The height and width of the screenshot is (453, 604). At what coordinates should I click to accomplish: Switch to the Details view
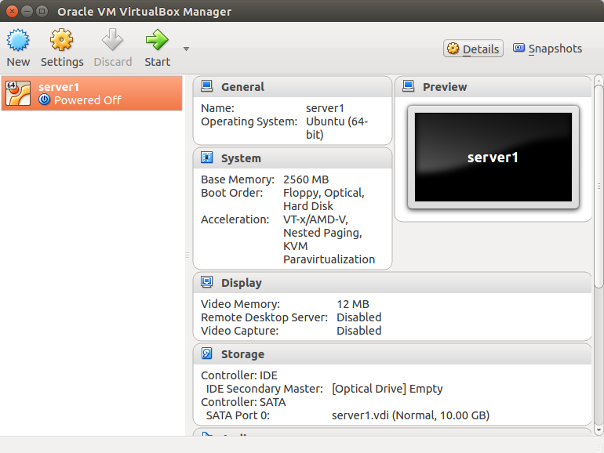(473, 49)
